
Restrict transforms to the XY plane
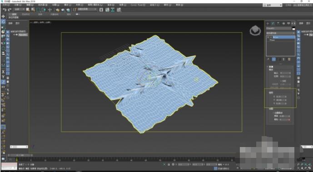(x=3, y=87)
